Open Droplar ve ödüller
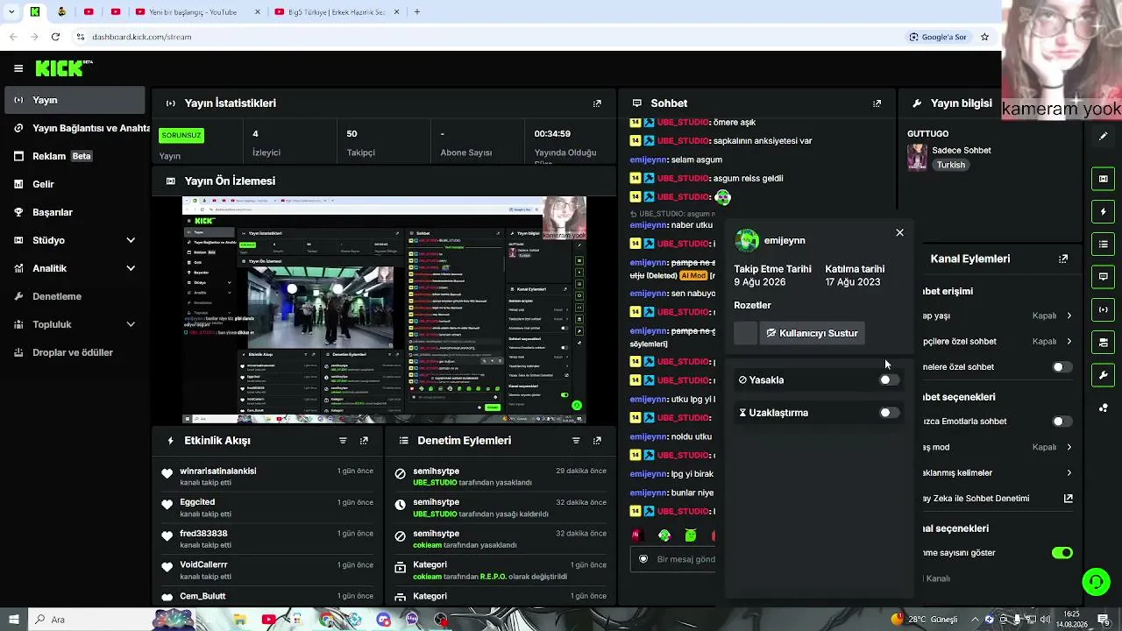 click(75, 352)
